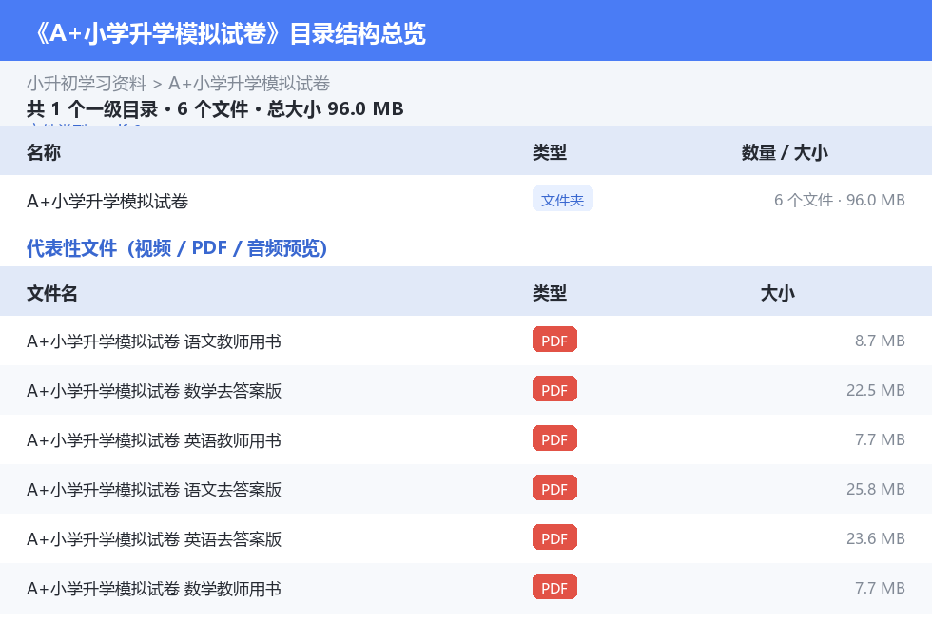Click the 22.5 MB size value

876,390
